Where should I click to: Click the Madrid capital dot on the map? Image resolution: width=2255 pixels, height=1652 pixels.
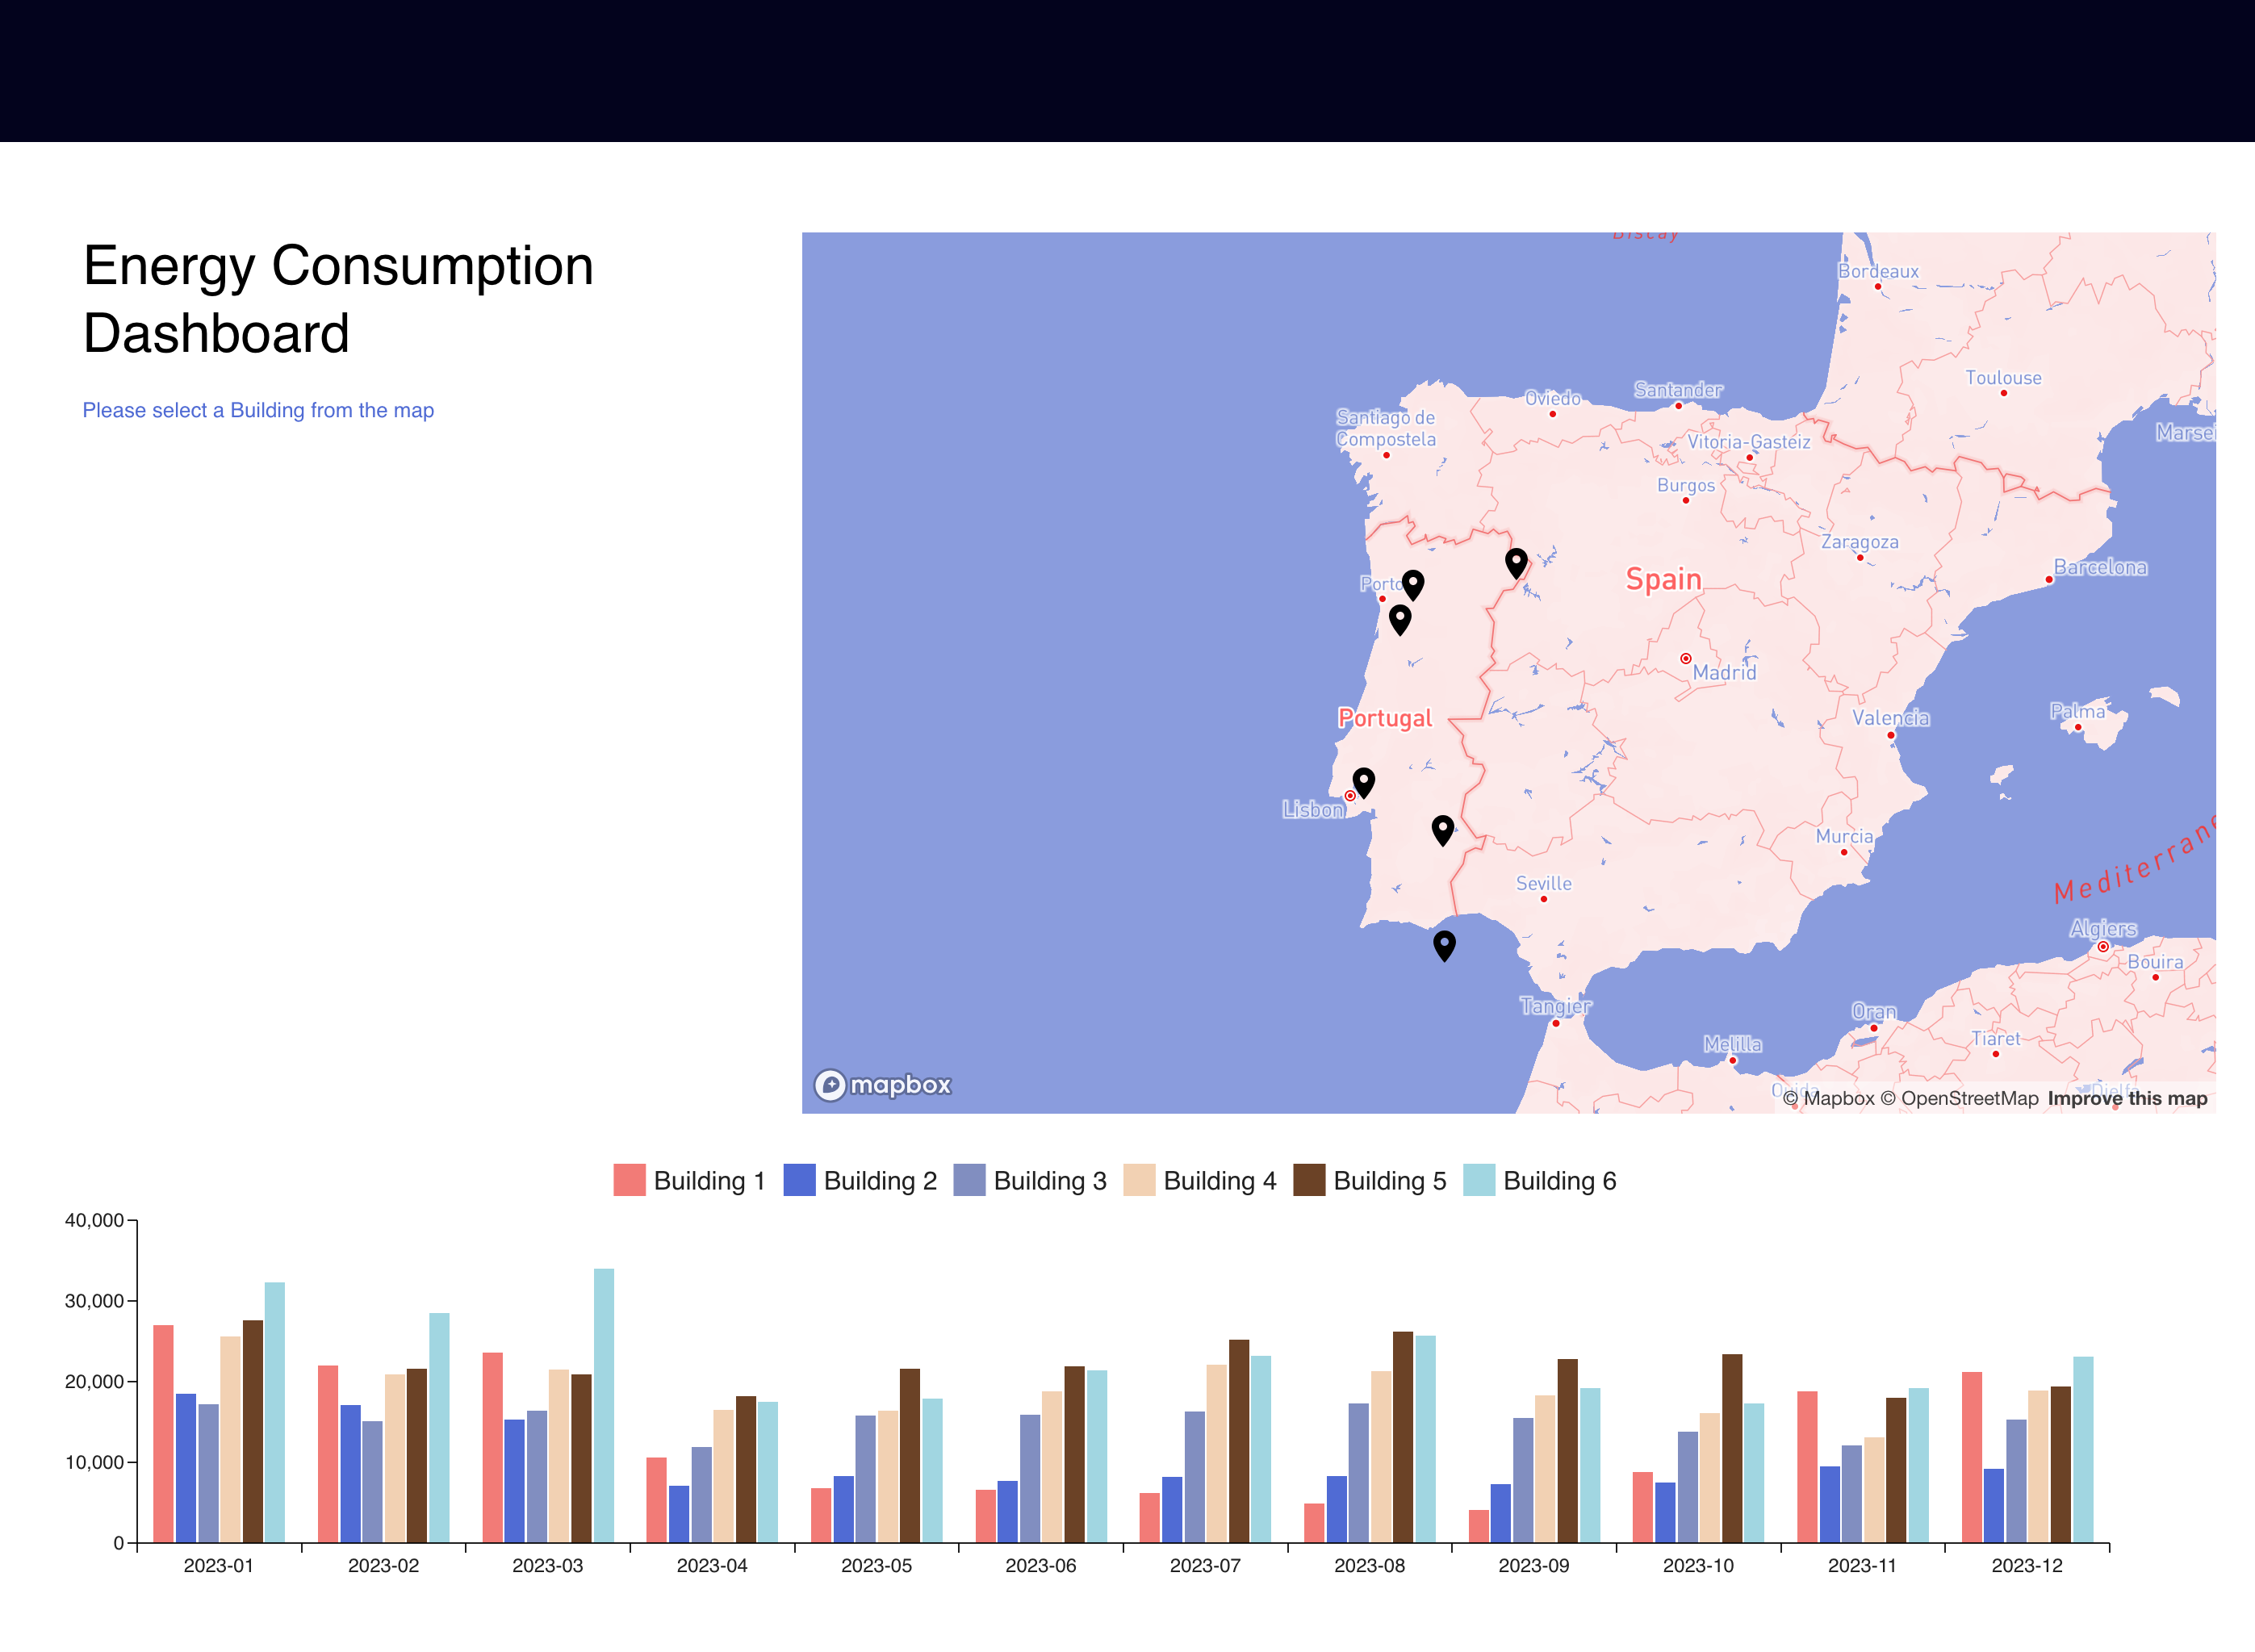click(1685, 658)
